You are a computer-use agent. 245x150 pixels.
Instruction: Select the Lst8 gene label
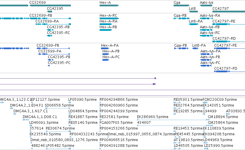pos(192,9)
